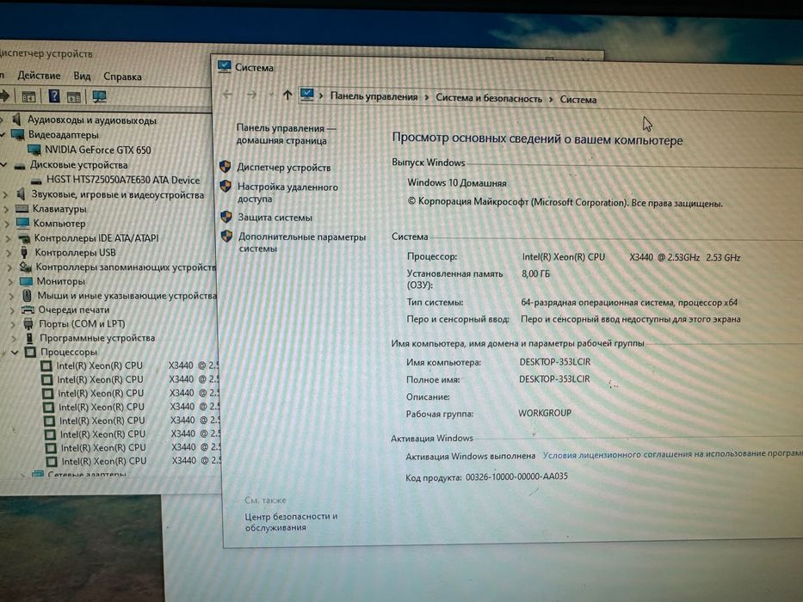
Task: Click the Порты (COM и LPT) icon
Action: pos(28,323)
